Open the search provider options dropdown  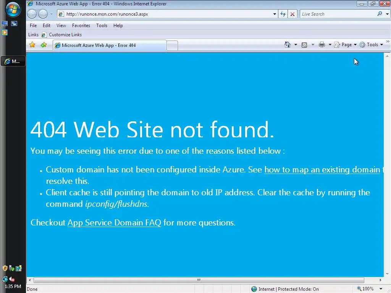point(387,14)
